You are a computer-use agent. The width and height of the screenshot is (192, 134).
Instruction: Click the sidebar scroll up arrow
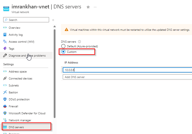tap(55, 26)
